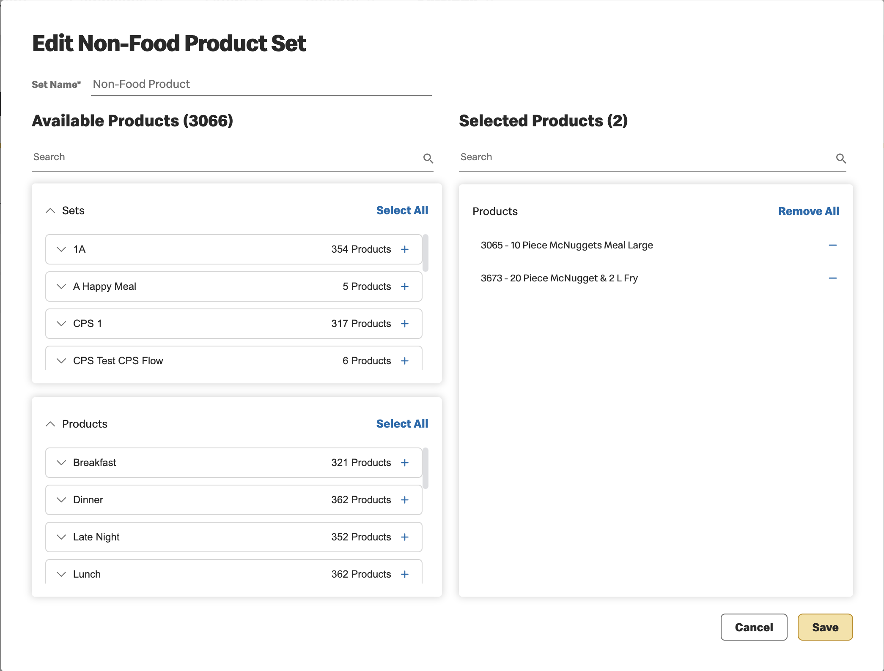The height and width of the screenshot is (671, 884).
Task: Select All in Sets section
Action: coord(402,210)
